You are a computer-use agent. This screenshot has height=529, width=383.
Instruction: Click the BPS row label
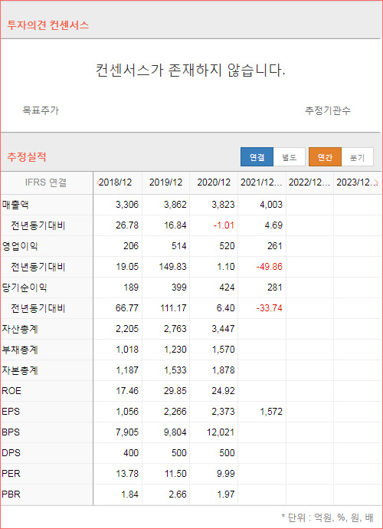pos(11,432)
